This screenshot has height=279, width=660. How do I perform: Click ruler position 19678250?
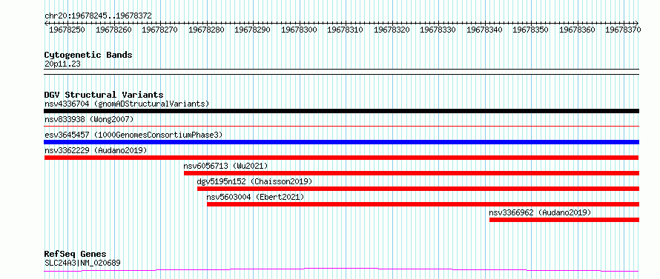[x=67, y=30]
